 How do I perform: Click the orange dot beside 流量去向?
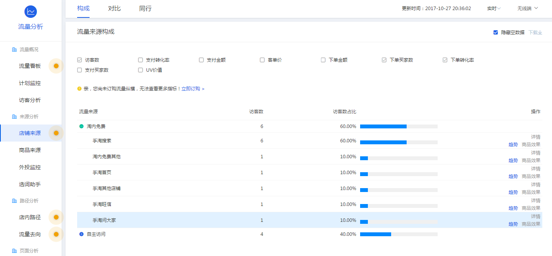tap(56, 234)
